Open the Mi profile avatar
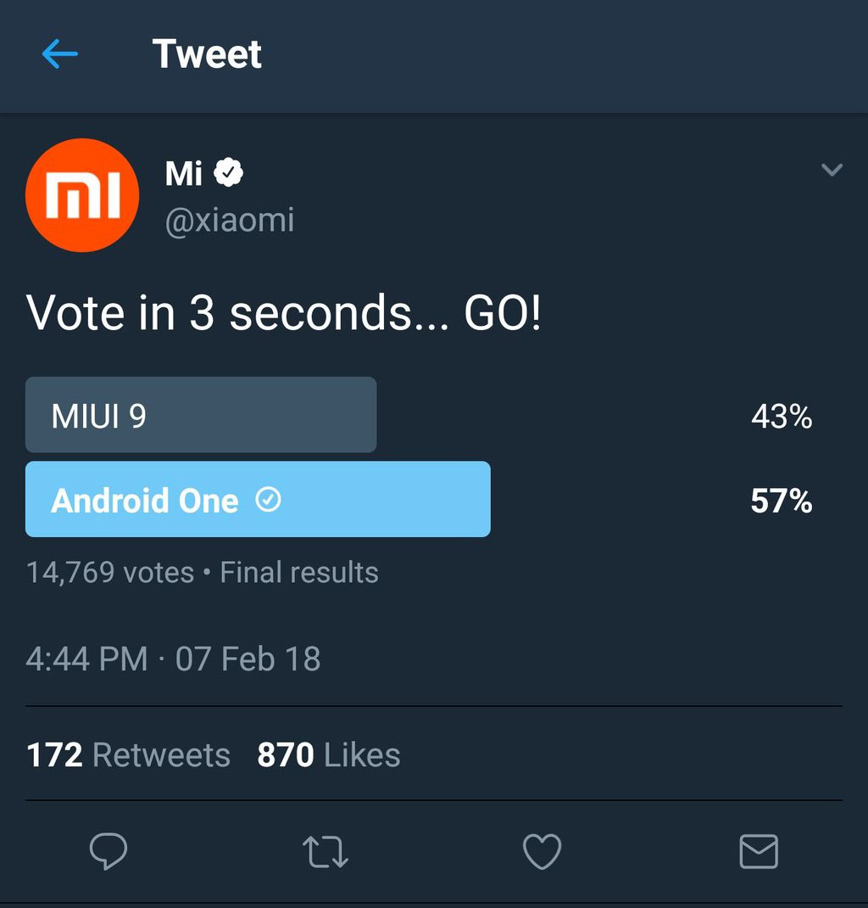Viewport: 868px width, 908px height. tap(82, 195)
